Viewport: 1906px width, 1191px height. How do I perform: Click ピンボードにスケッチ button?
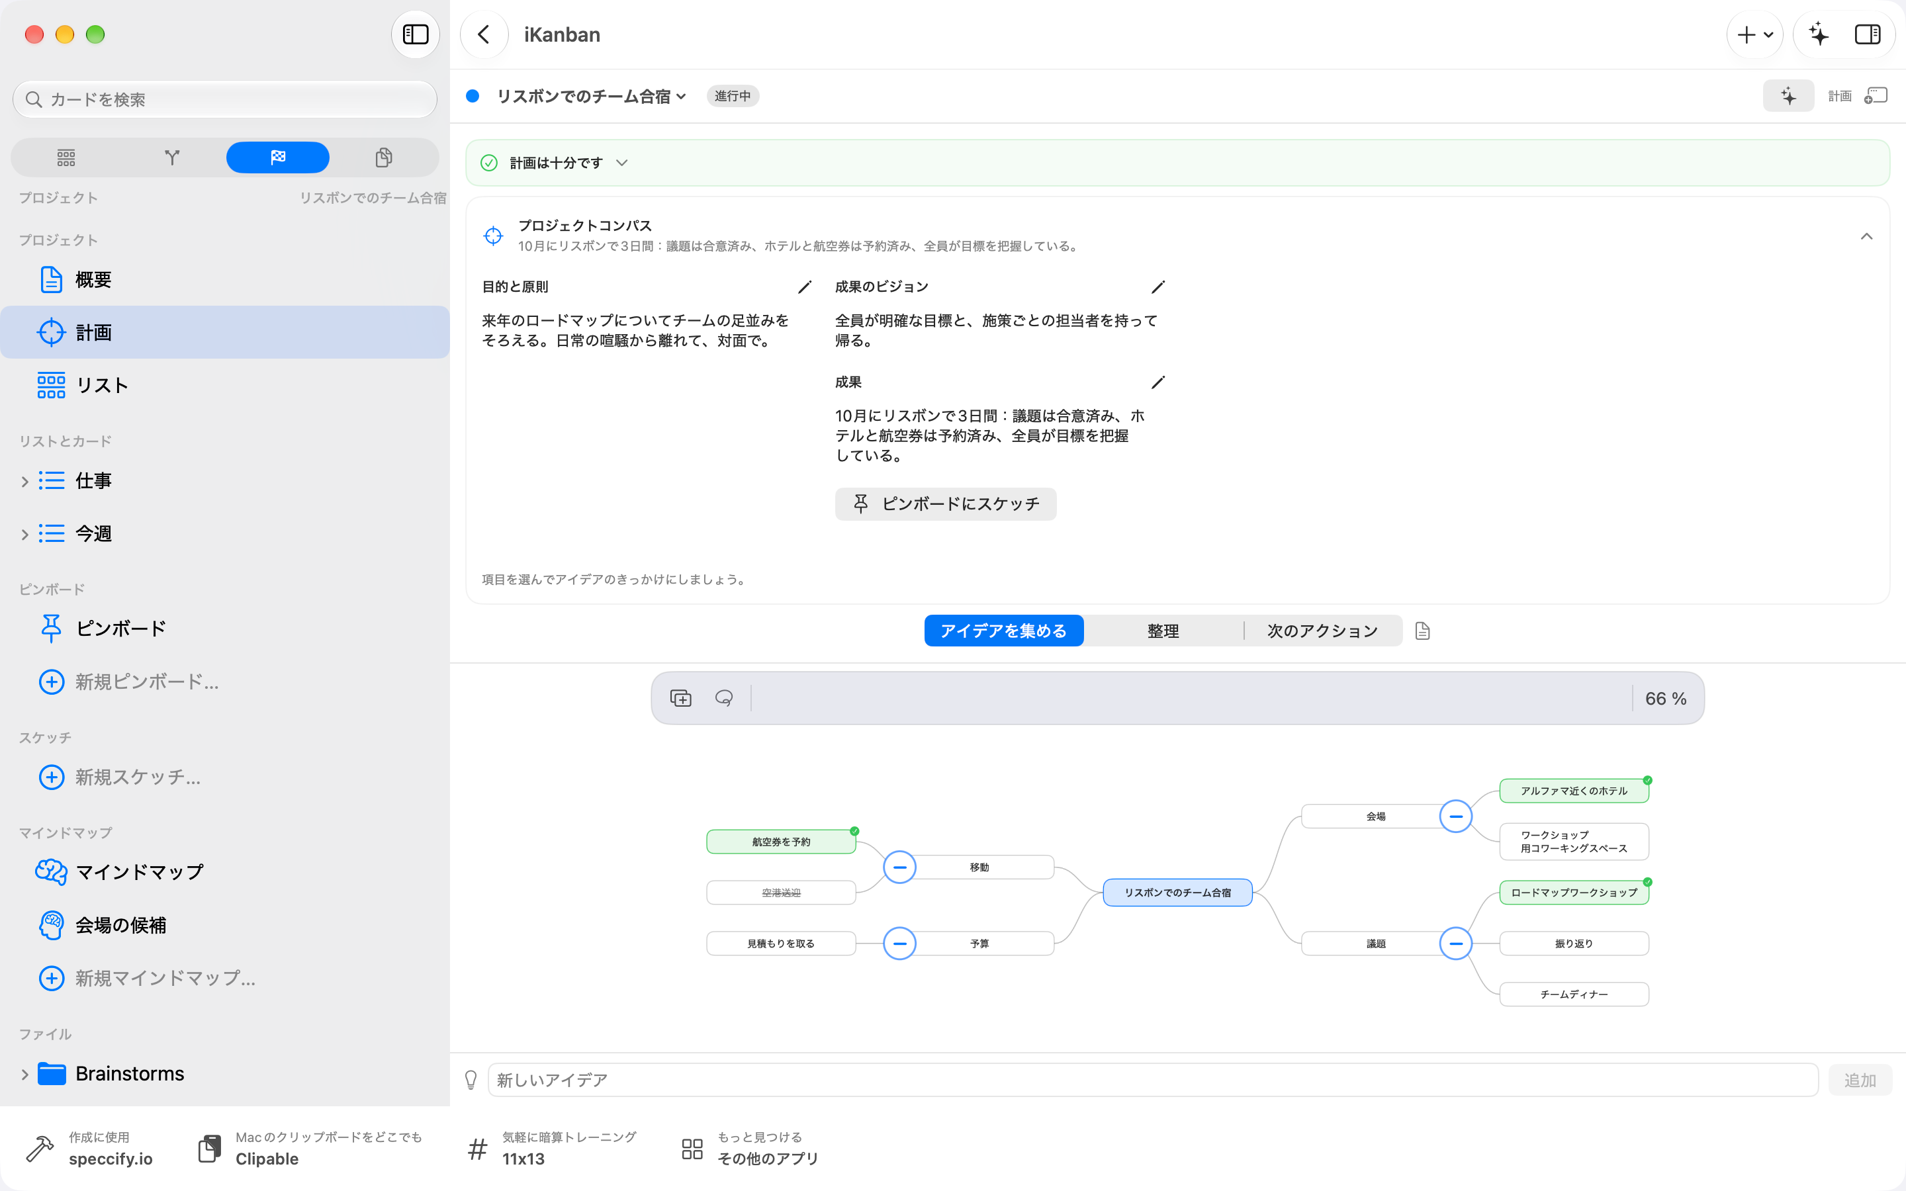pyautogui.click(x=945, y=504)
